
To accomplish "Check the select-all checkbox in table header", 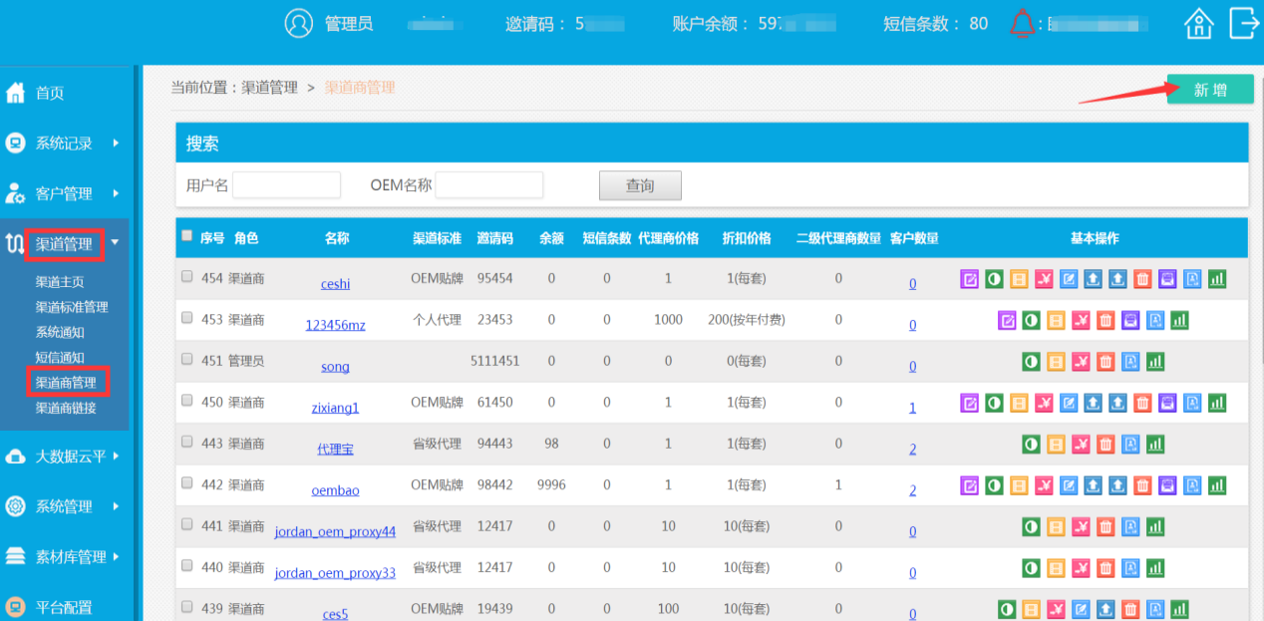I will pyautogui.click(x=186, y=236).
